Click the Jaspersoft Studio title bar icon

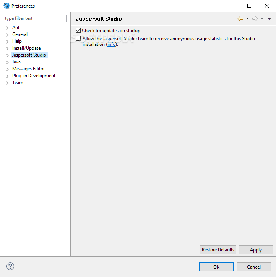(6, 6)
